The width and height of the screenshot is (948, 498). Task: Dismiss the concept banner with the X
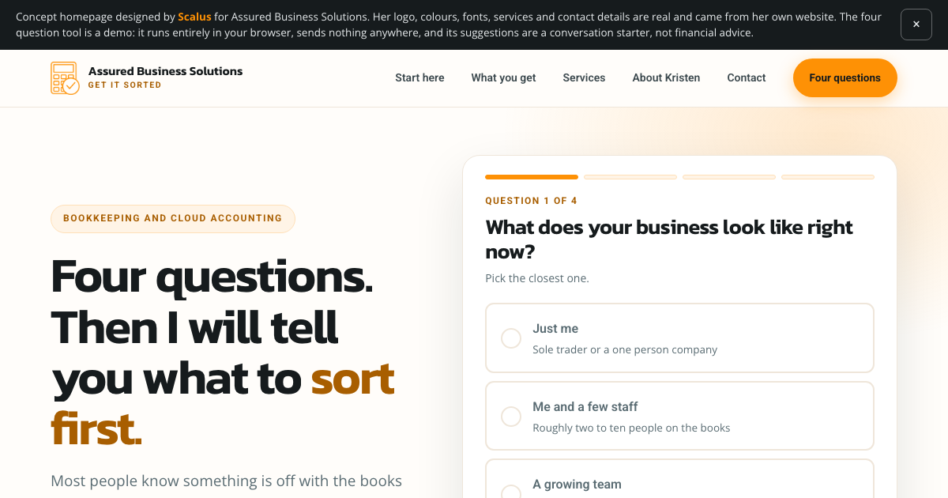pyautogui.click(x=916, y=25)
